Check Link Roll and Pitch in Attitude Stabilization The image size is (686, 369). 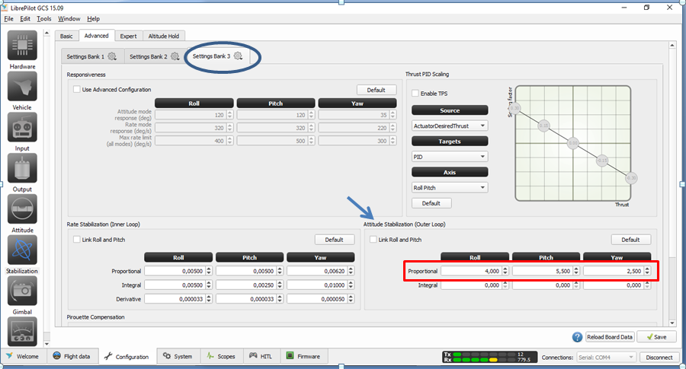pos(373,240)
